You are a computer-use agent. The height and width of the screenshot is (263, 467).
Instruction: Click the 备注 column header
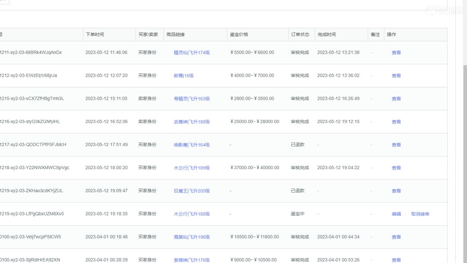tap(375, 34)
